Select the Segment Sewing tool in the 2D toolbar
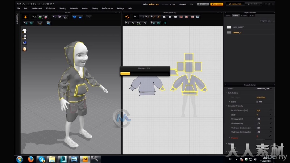Screen dimensions: 290x163 click(133, 23)
